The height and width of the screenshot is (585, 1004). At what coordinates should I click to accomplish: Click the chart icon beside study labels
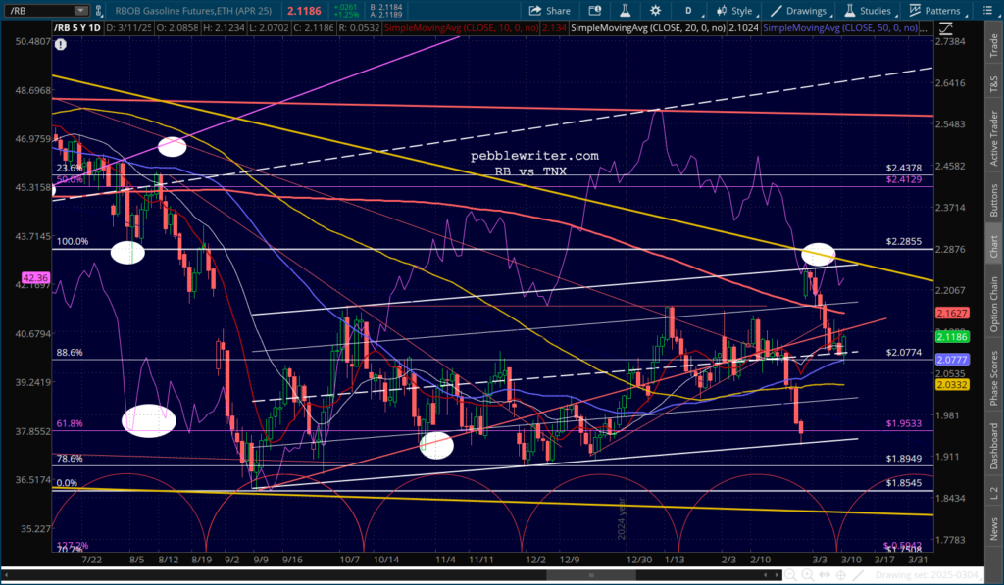[x=945, y=28]
